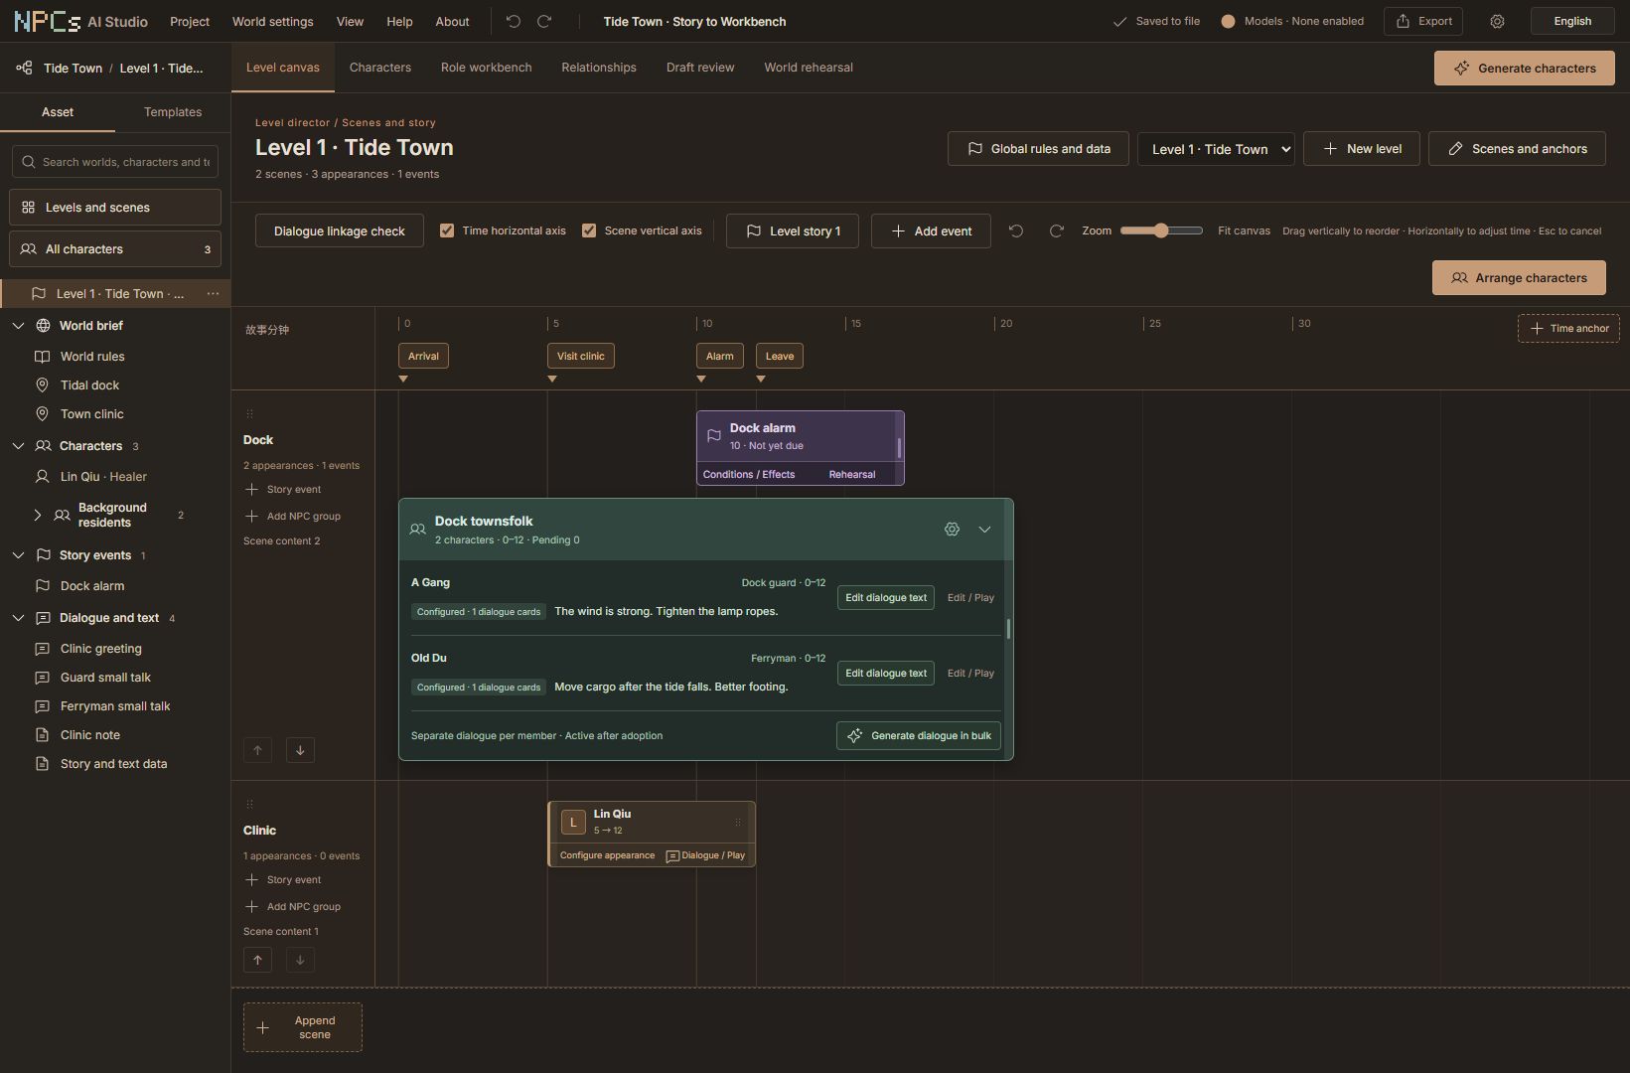The height and width of the screenshot is (1073, 1630).
Task: Click the Lin Qiu card drag handle
Action: pyautogui.click(x=738, y=823)
